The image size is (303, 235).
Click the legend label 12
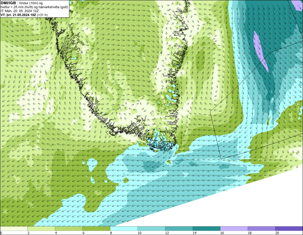[167, 233]
